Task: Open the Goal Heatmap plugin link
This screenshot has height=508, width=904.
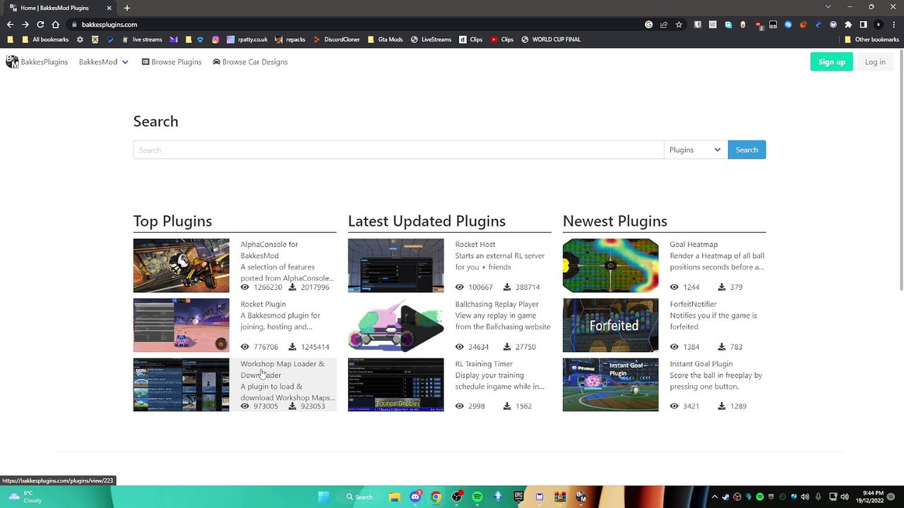Action: click(694, 244)
